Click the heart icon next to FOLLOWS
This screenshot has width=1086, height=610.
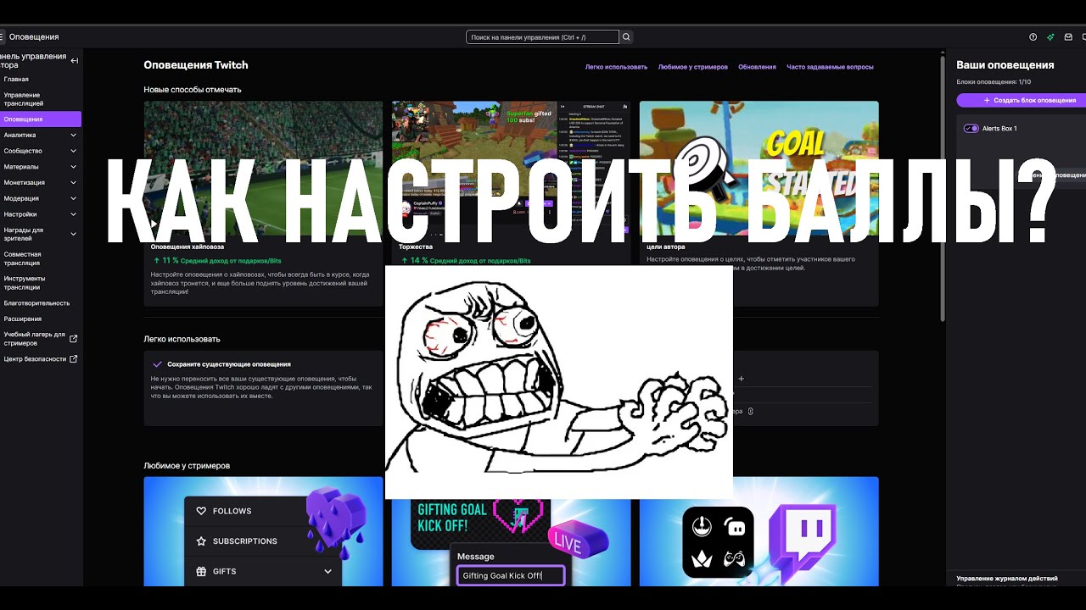(201, 511)
